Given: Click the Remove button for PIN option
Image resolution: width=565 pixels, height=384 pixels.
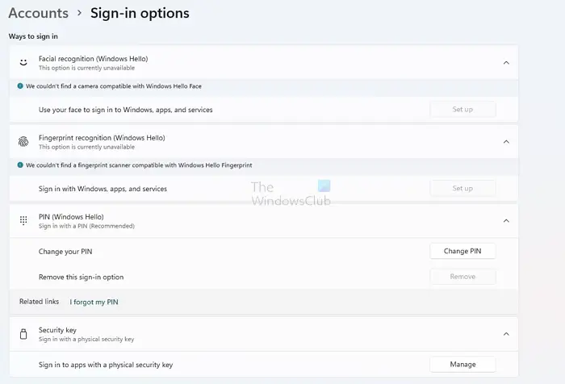Looking at the screenshot, I should coord(462,277).
